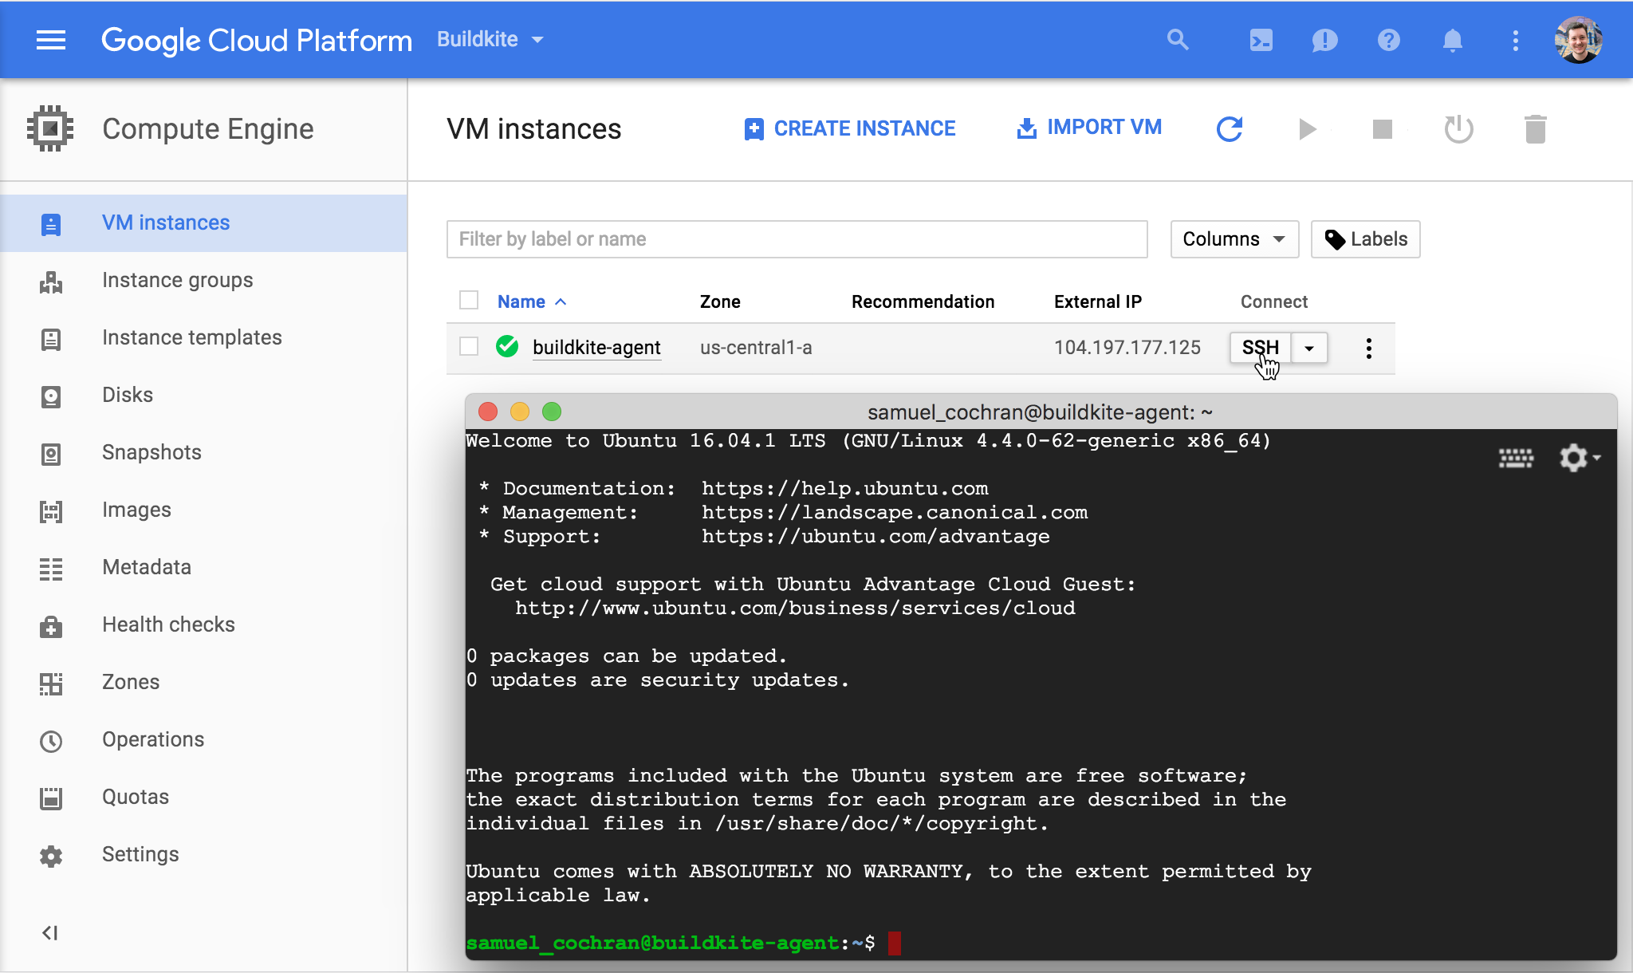Select Health checks in the sidebar
The height and width of the screenshot is (973, 1633).
coord(203,625)
